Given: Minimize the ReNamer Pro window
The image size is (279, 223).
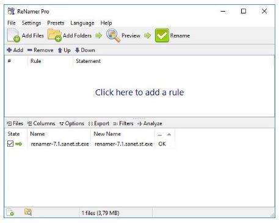Looking at the screenshot, I should coord(223,11).
